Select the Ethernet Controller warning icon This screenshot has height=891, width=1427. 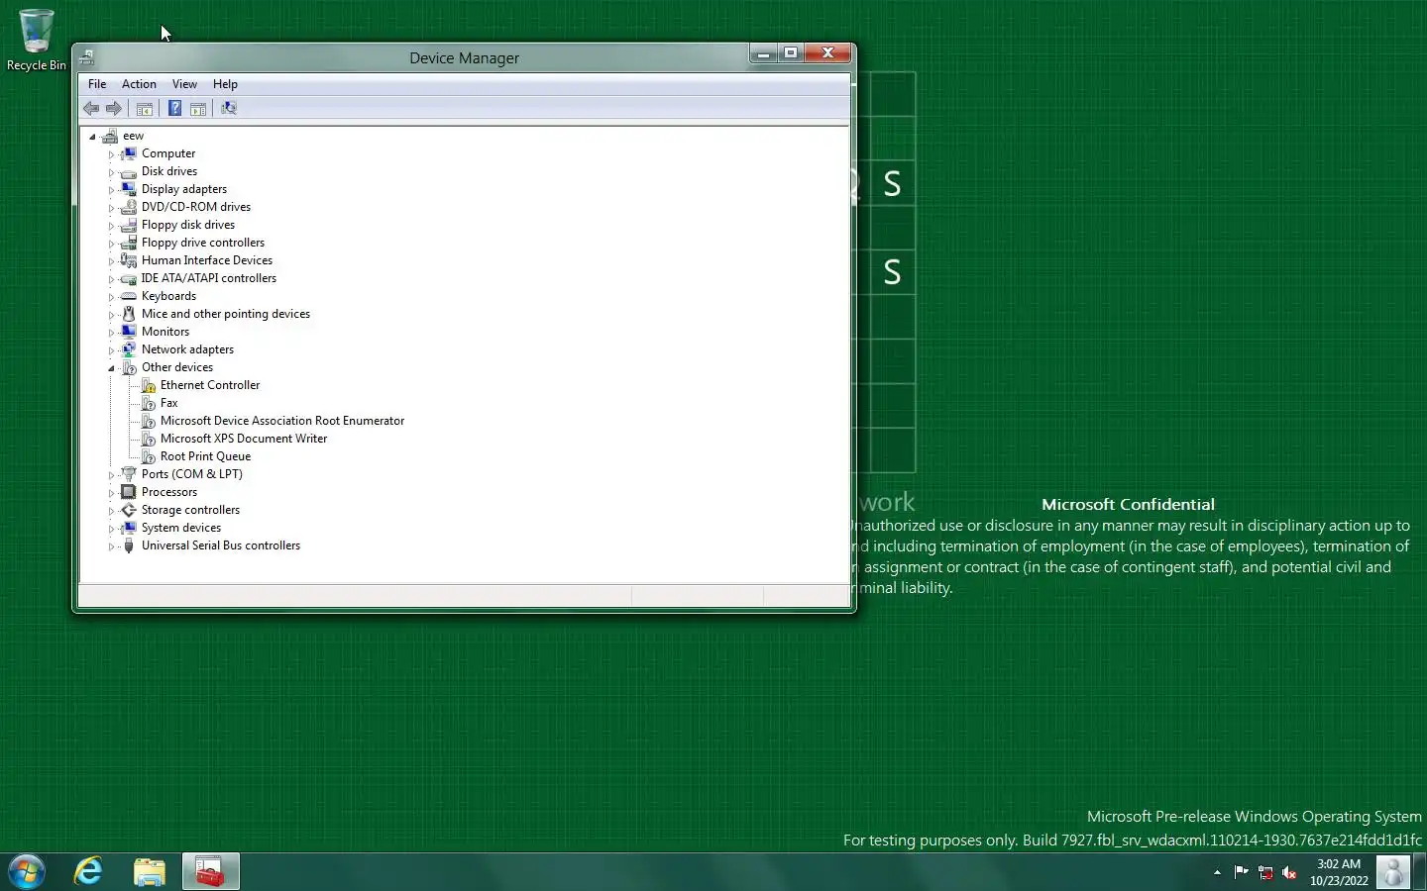click(x=149, y=385)
